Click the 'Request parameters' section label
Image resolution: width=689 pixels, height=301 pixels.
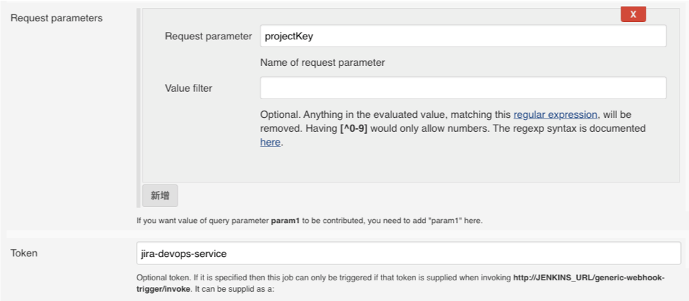pos(57,18)
